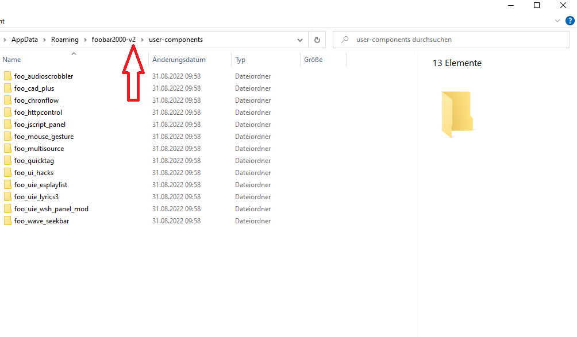
Task: Click the foo_uie_esplaylist folder icon
Action: 7,185
